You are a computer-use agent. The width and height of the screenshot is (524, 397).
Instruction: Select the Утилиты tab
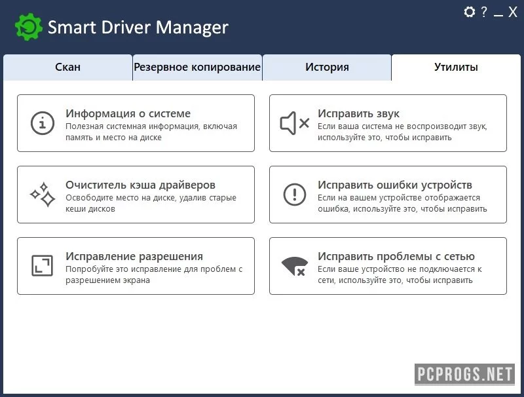pyautogui.click(x=456, y=67)
